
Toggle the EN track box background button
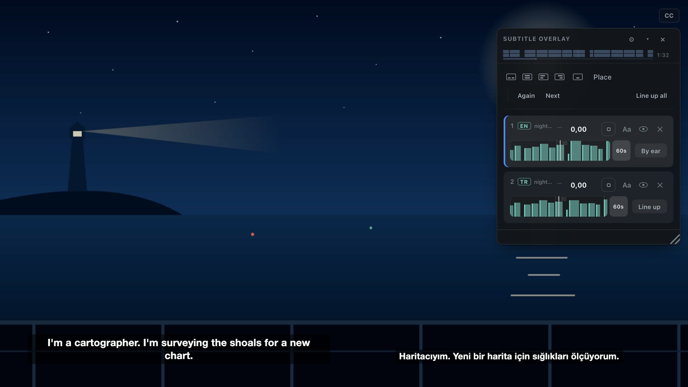[608, 129]
